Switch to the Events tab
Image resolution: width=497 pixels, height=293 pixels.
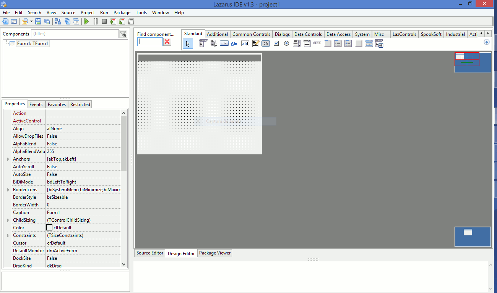click(x=36, y=105)
